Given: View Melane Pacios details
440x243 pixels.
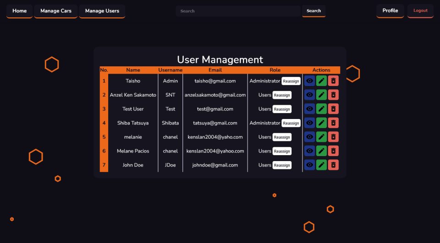Looking at the screenshot, I should click(x=309, y=151).
